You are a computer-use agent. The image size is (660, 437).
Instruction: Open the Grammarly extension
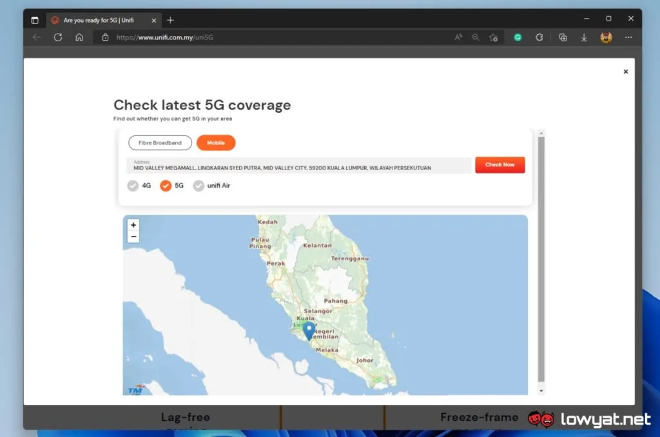(x=518, y=37)
